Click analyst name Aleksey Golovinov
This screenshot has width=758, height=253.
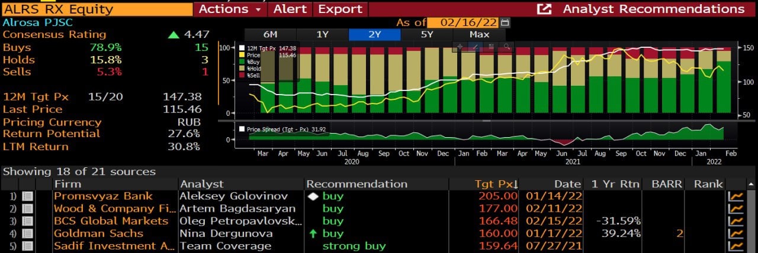[x=234, y=196]
